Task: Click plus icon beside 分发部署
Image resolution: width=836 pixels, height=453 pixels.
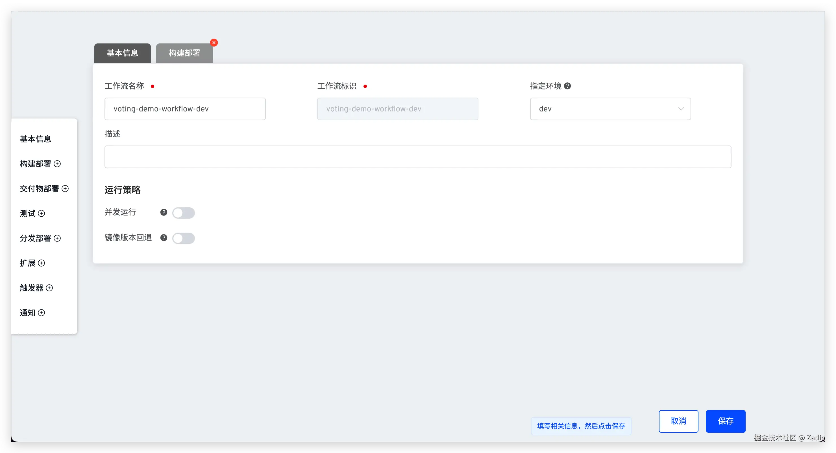Action: click(x=57, y=238)
